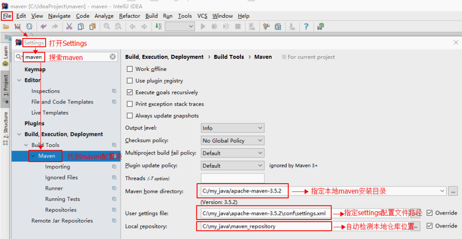
Task: Click the Copy toolbar icon
Action: coord(81,27)
